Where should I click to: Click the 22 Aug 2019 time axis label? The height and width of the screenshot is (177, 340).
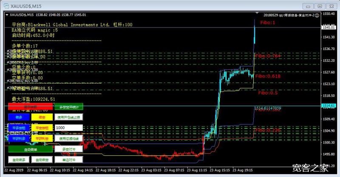[14, 170]
